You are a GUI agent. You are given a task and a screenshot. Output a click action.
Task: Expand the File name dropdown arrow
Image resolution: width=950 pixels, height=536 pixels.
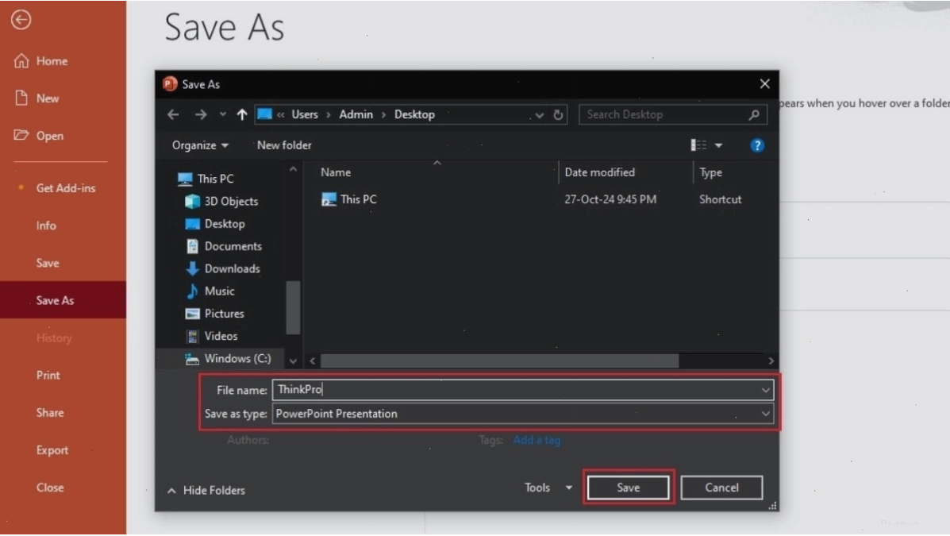[766, 391]
